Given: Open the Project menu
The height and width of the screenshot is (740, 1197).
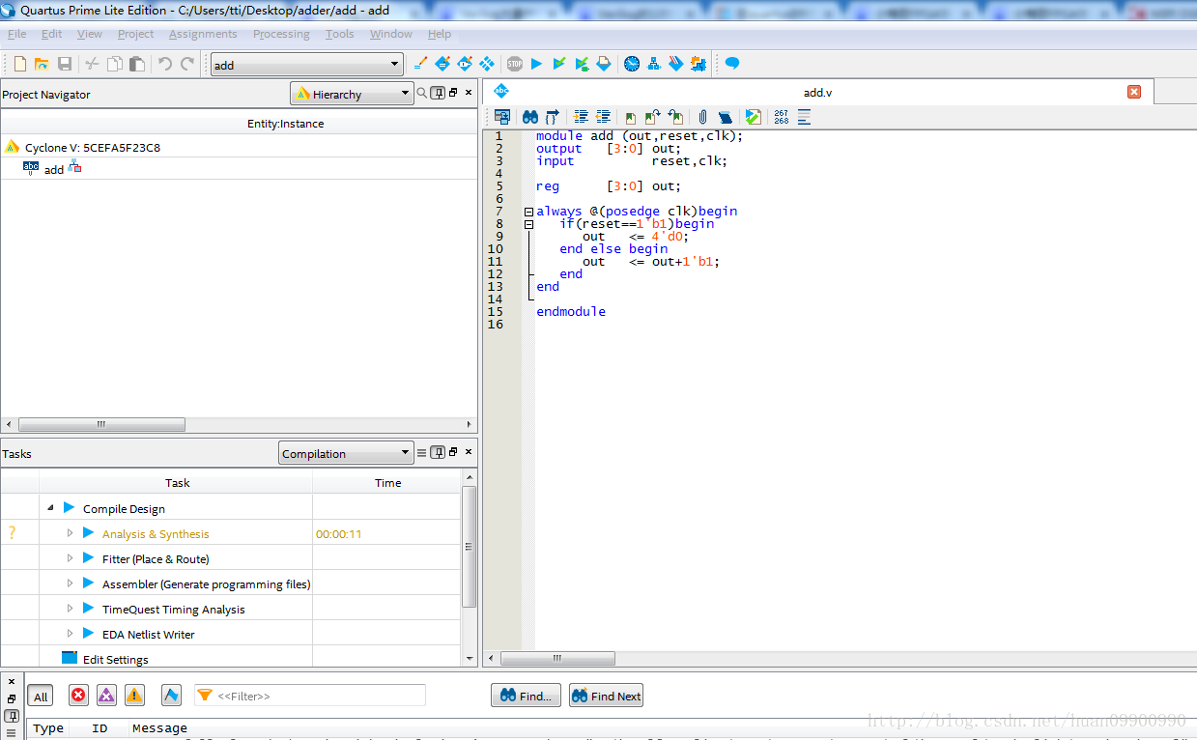Looking at the screenshot, I should [x=135, y=34].
